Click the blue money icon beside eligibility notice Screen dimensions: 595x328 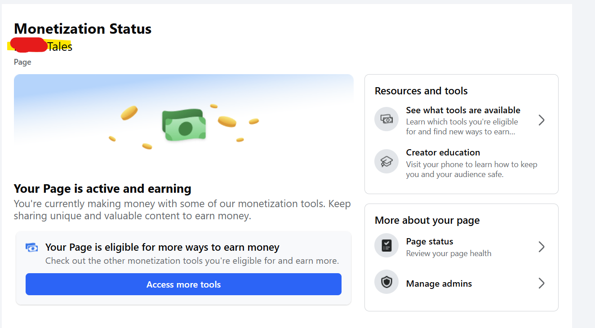tap(32, 248)
